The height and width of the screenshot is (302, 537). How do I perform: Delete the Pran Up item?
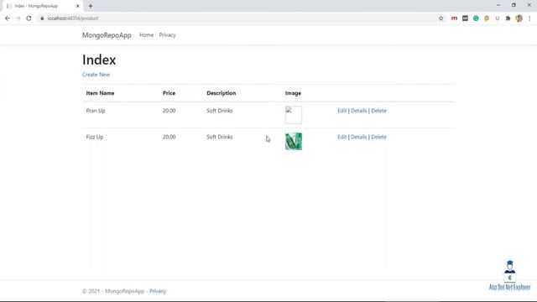pyautogui.click(x=378, y=111)
